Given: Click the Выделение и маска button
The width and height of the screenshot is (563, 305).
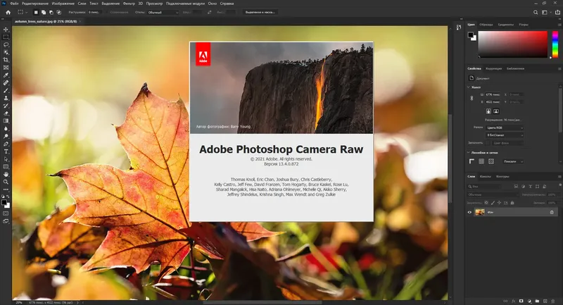Looking at the screenshot, I should click(x=260, y=12).
